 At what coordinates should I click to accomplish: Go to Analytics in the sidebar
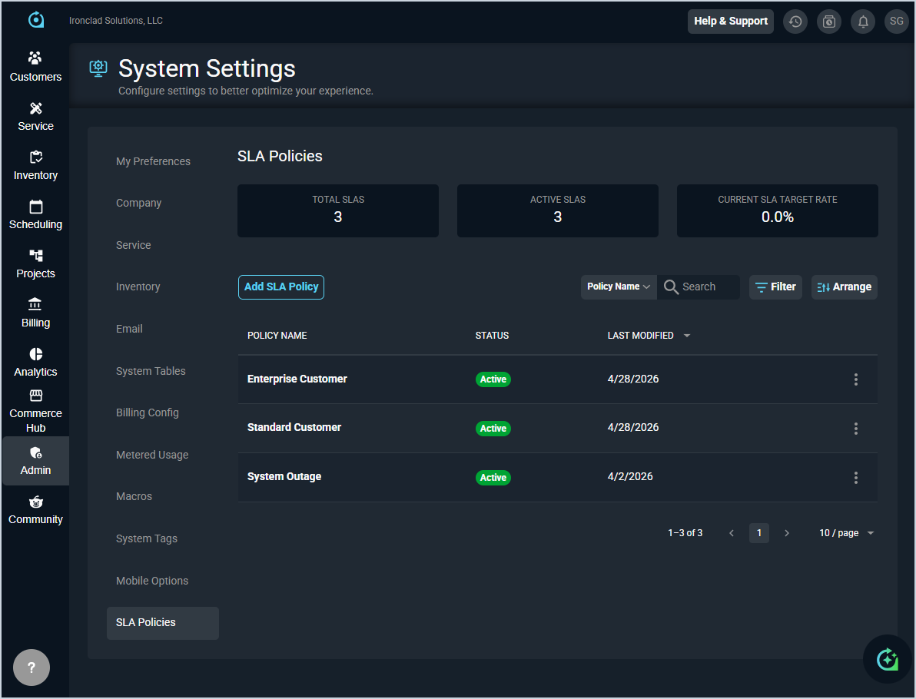coord(35,362)
